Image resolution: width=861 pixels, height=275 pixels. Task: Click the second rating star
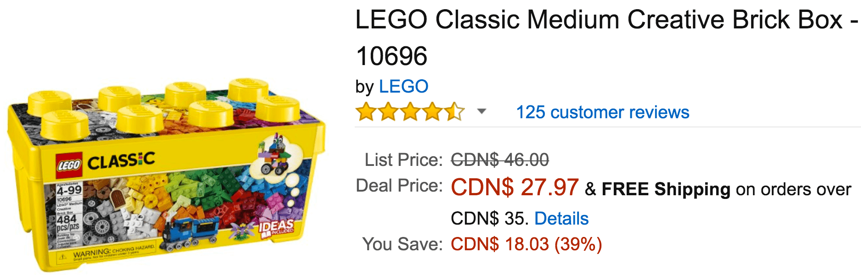click(x=388, y=112)
